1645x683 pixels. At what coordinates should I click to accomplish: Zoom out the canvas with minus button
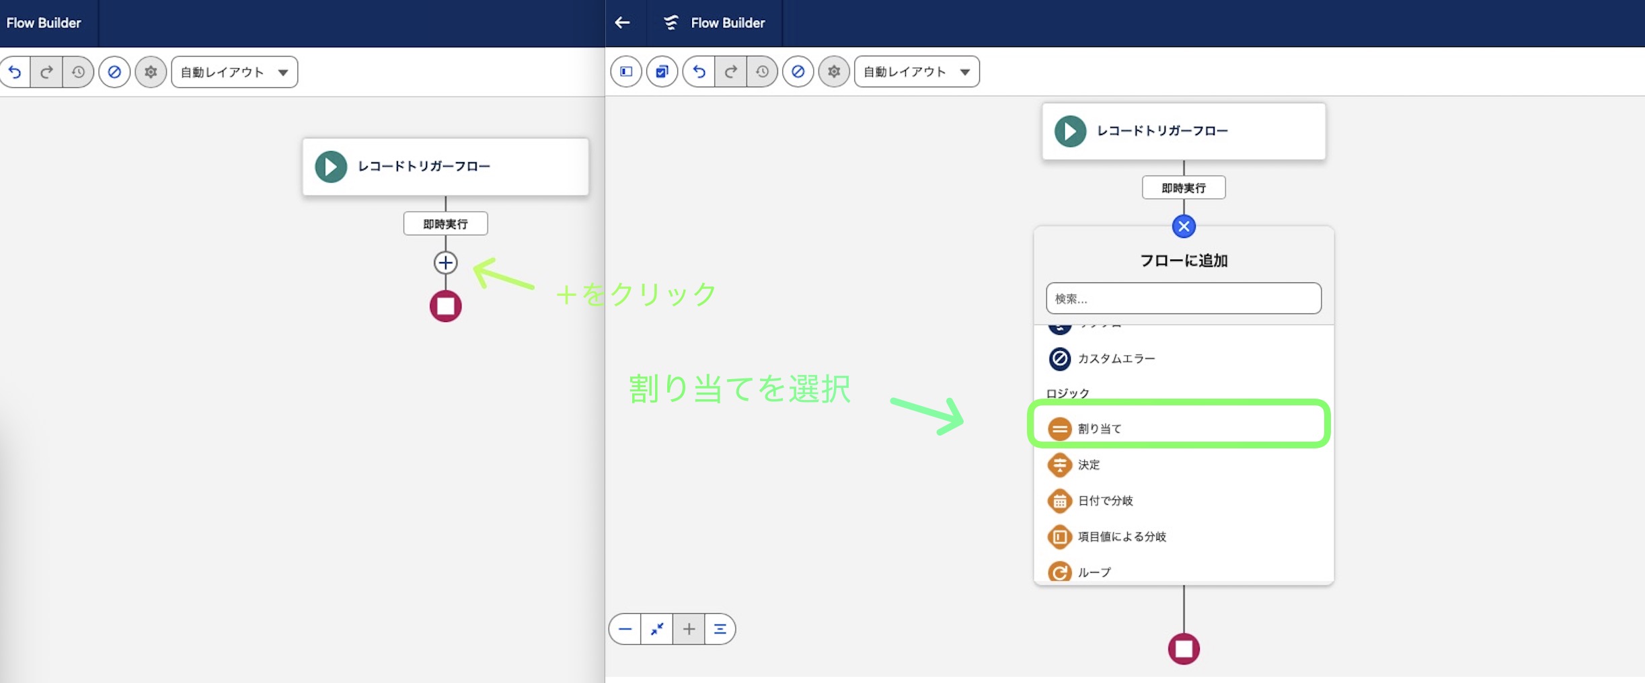click(x=625, y=629)
